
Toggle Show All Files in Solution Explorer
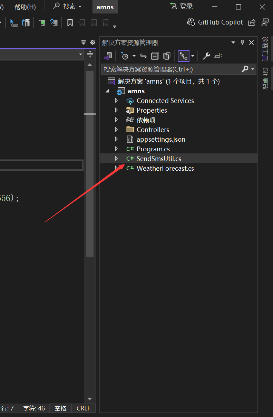[x=167, y=56]
